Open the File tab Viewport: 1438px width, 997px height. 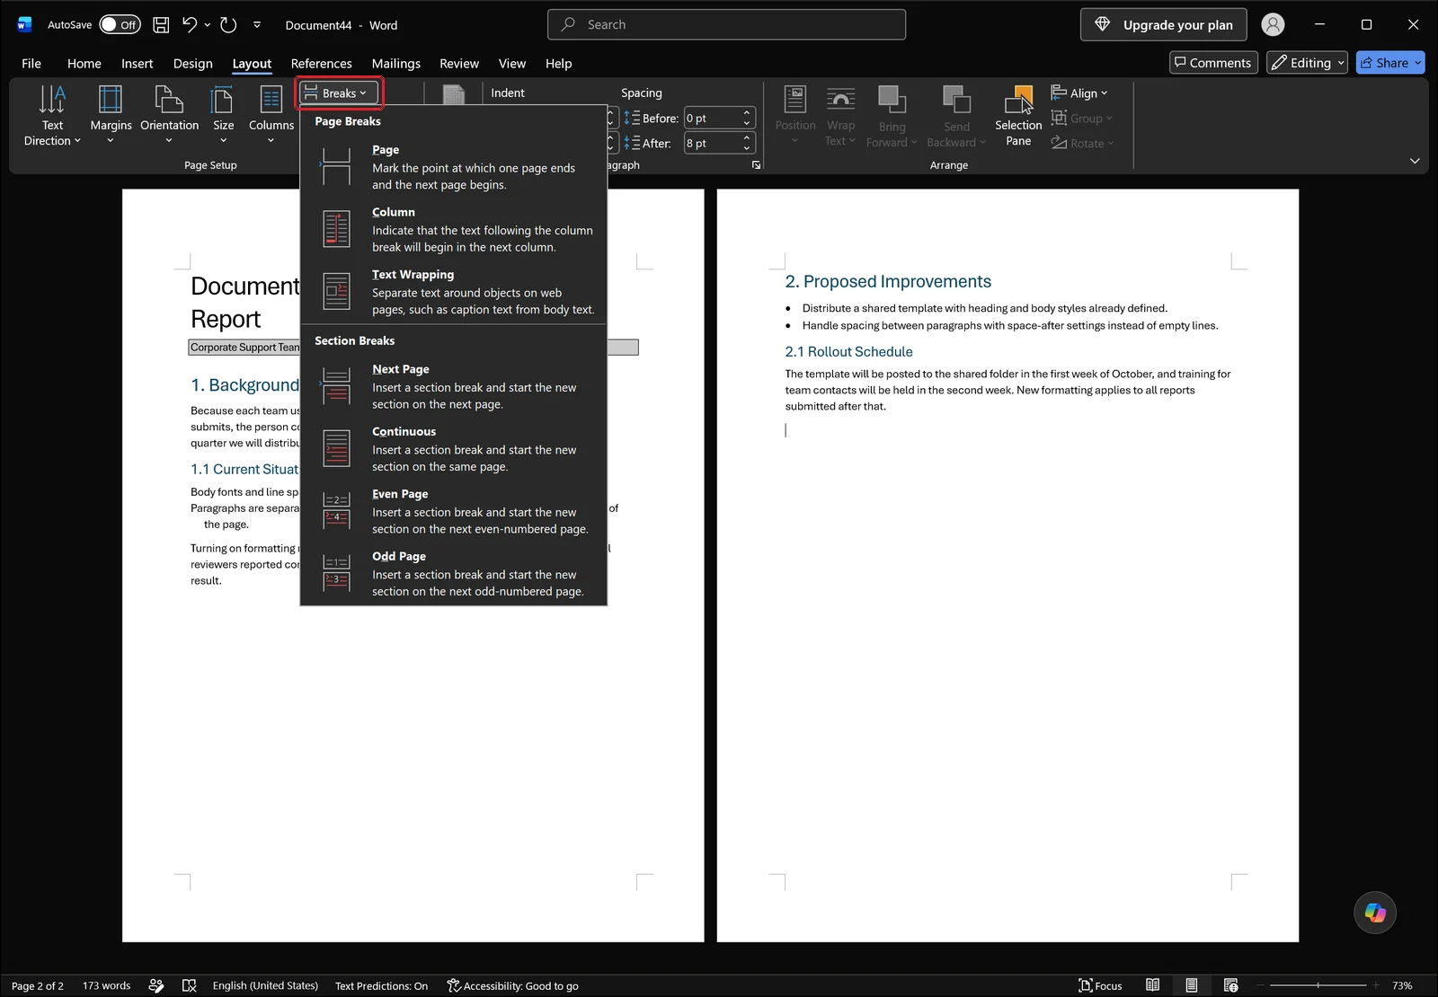(x=31, y=64)
